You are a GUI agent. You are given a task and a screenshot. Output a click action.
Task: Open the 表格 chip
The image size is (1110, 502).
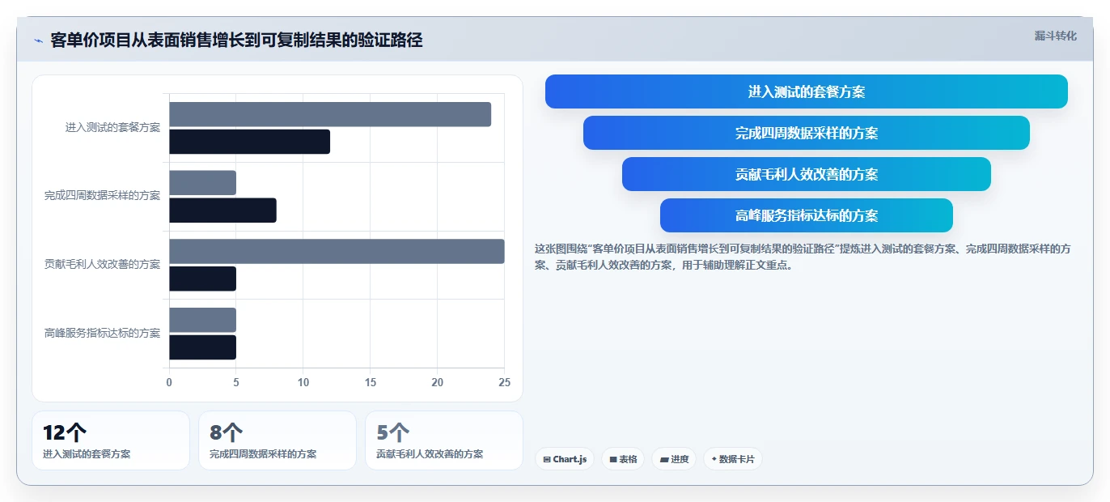(x=622, y=459)
